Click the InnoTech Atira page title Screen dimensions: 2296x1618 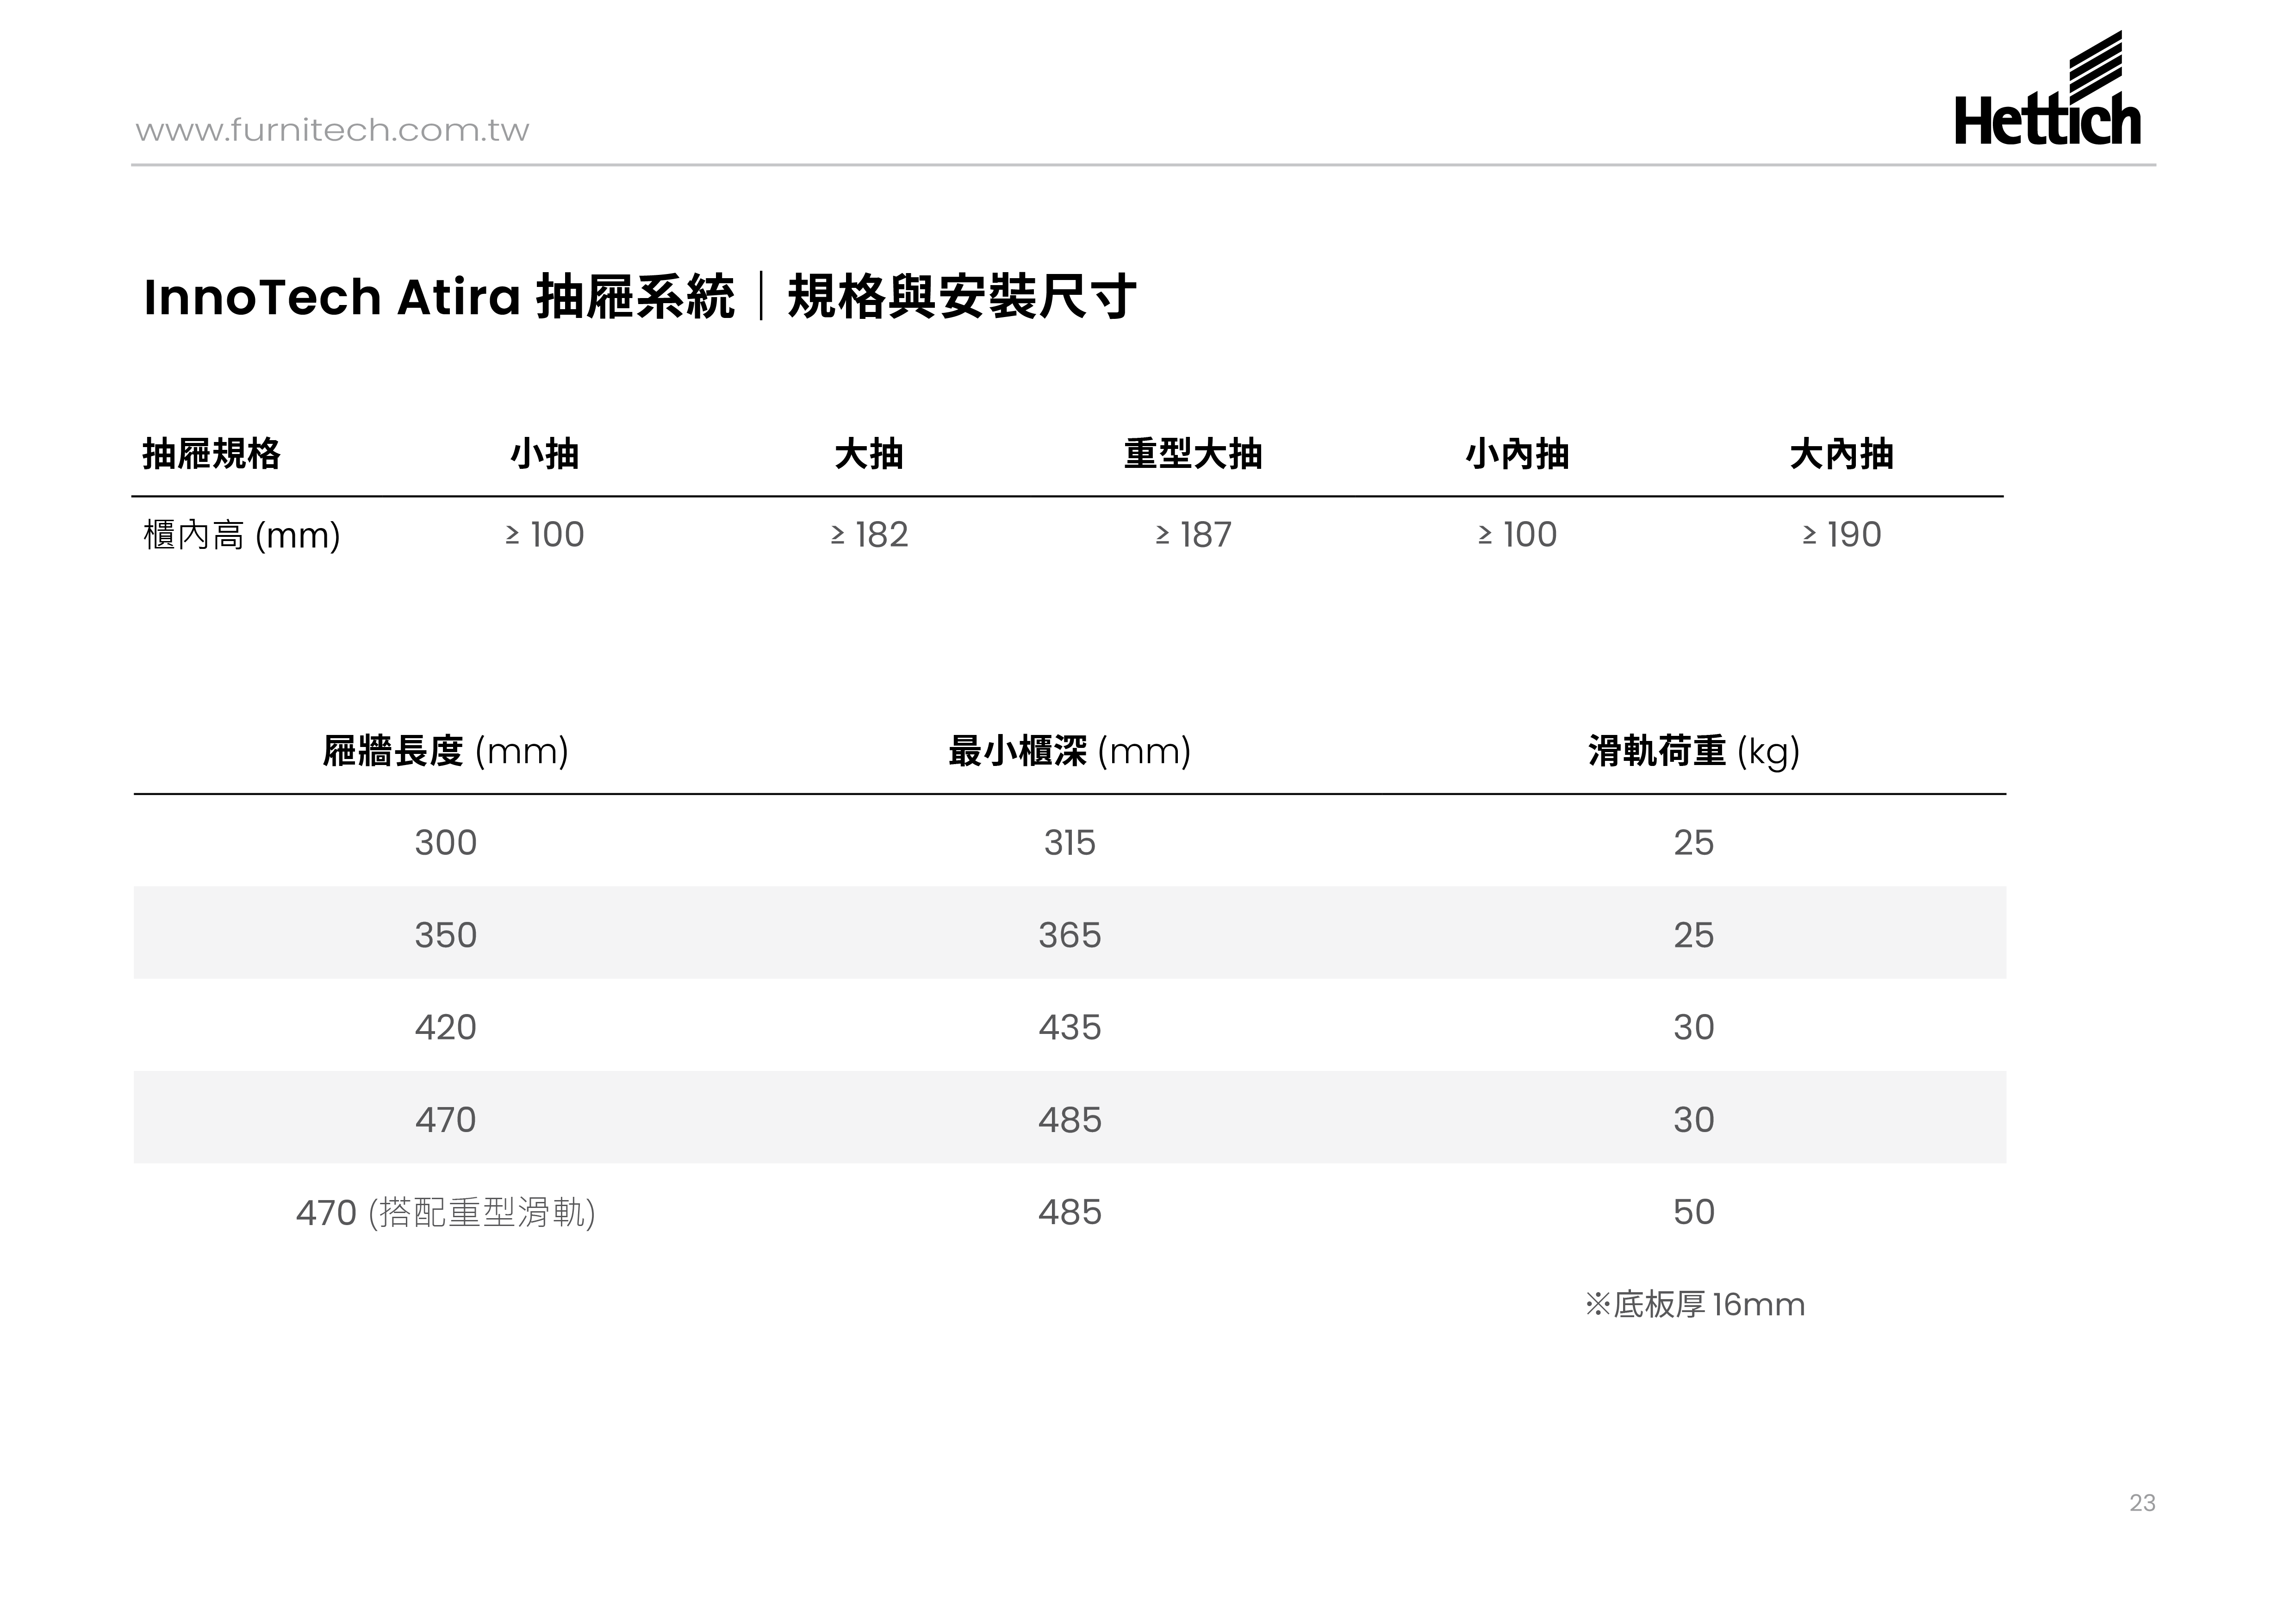639,297
